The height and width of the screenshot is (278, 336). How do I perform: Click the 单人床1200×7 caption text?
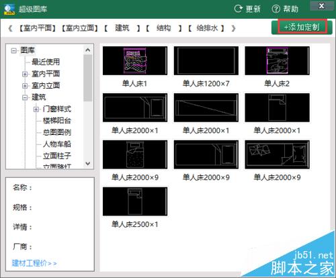(206, 84)
